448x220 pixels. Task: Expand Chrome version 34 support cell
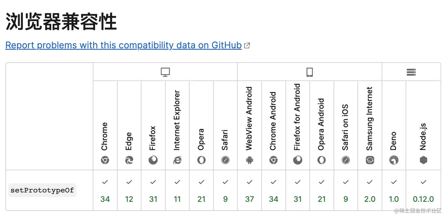(105, 190)
